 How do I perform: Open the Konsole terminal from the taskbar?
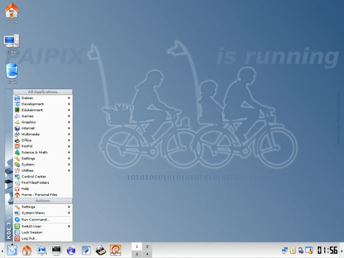click(x=56, y=249)
